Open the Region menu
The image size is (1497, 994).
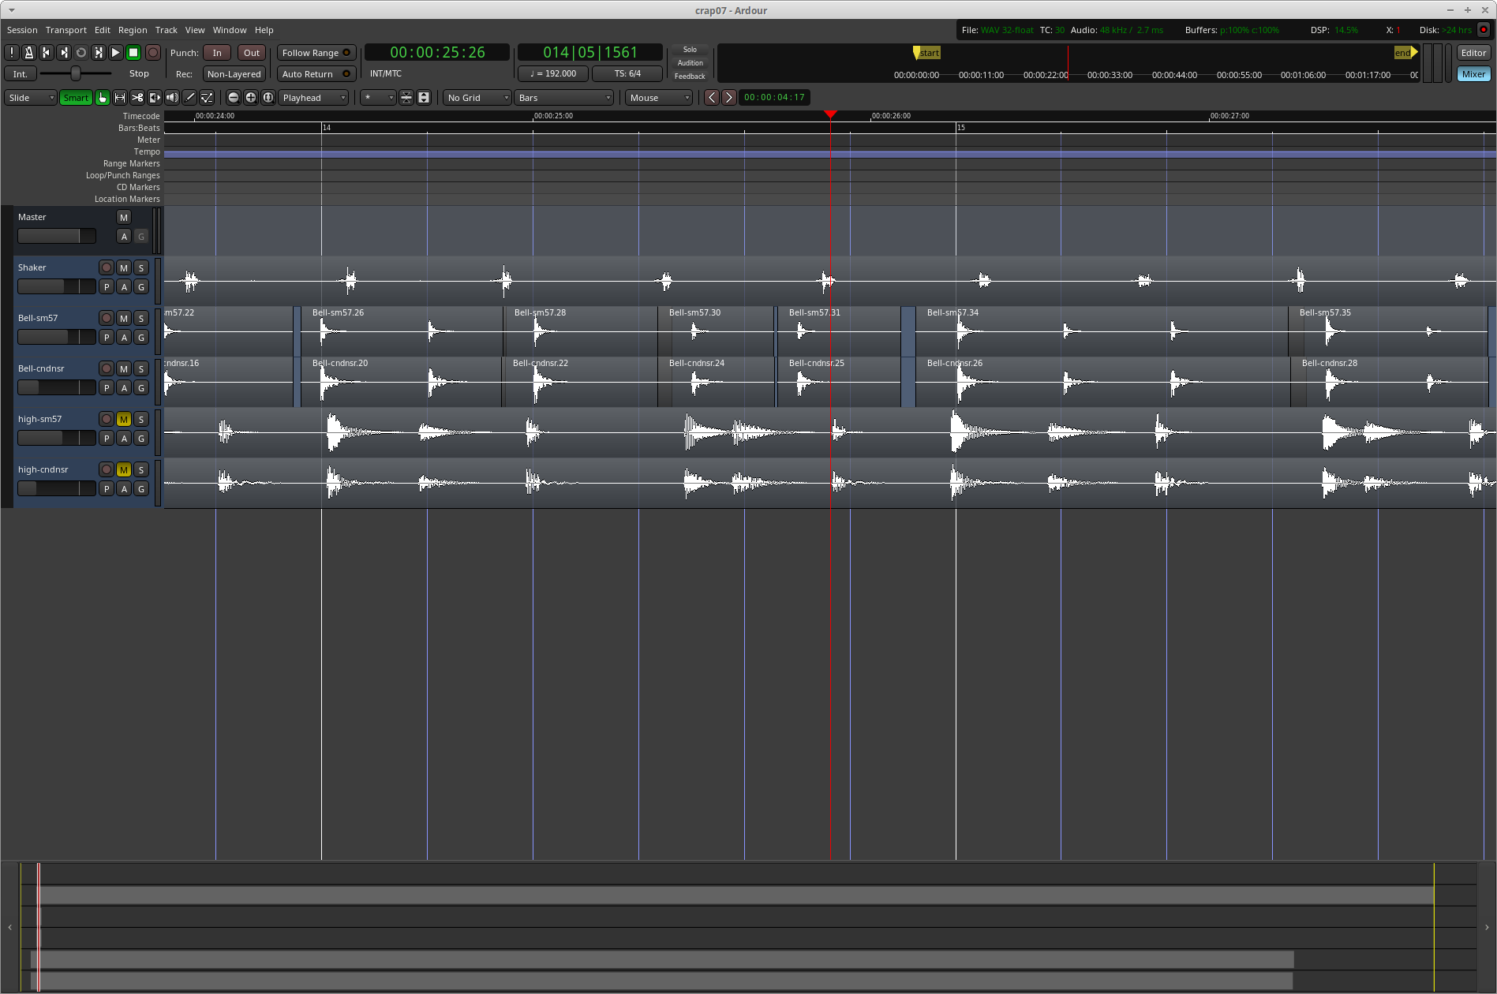click(x=133, y=30)
